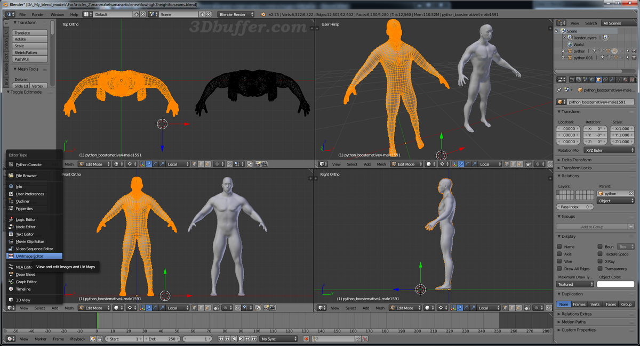The width and height of the screenshot is (640, 346).
Task: Click the Object Color swatch
Action: click(x=615, y=284)
